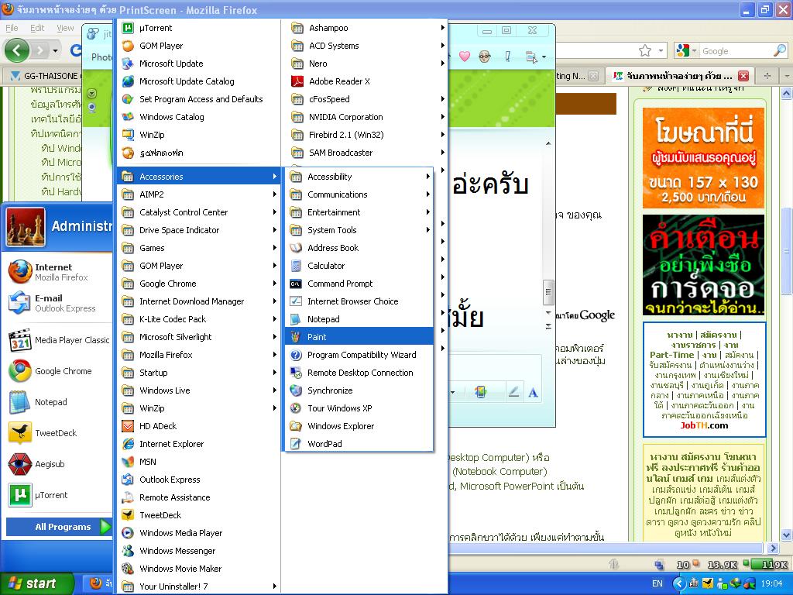Click the Microsoft Update icon

pos(128,64)
